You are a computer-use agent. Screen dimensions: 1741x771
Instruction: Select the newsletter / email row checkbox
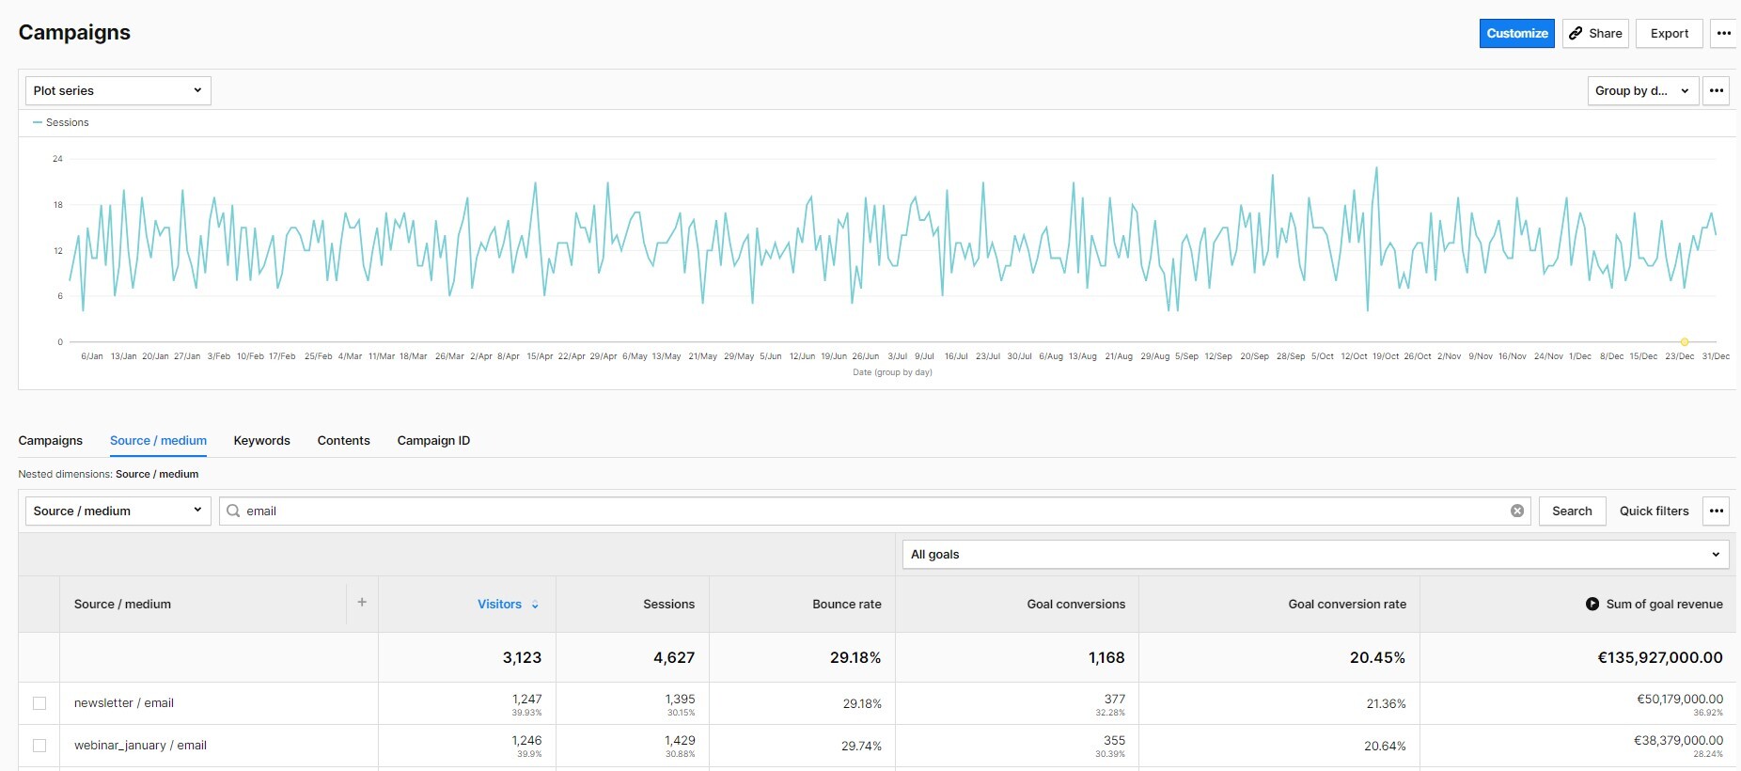(x=39, y=703)
